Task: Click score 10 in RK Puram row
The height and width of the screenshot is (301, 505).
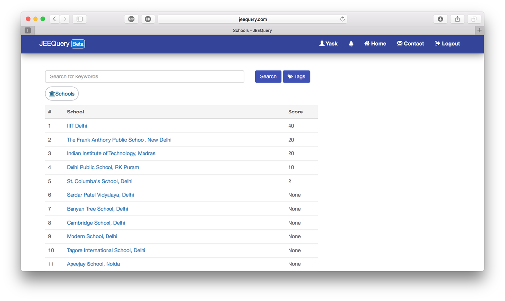Action: pyautogui.click(x=291, y=168)
